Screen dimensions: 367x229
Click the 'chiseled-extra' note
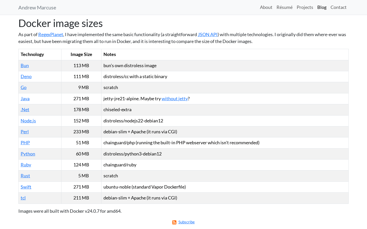[x=117, y=110]
